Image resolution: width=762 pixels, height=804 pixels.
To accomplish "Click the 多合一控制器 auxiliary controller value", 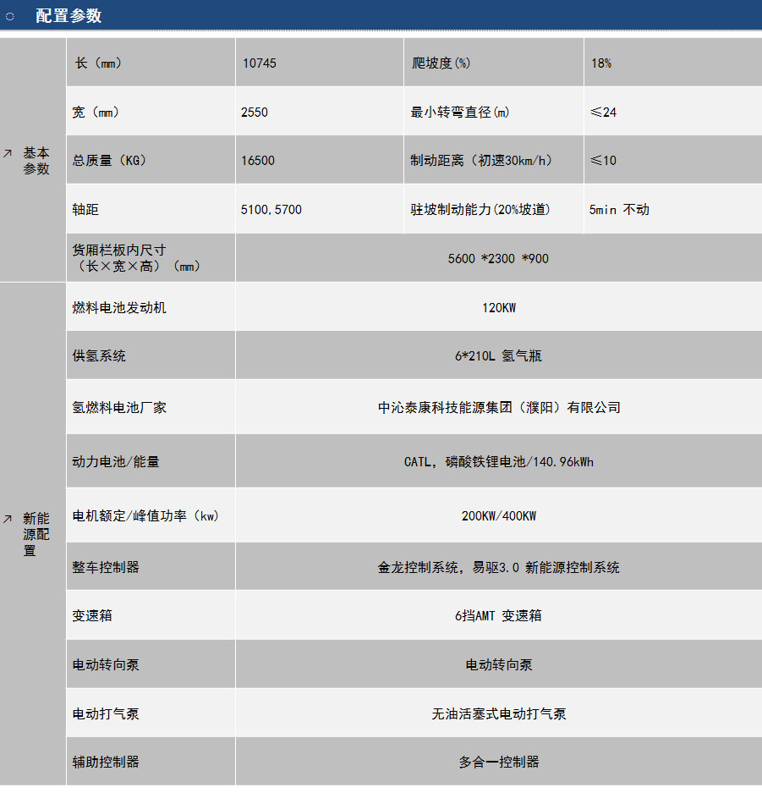I will (498, 762).
